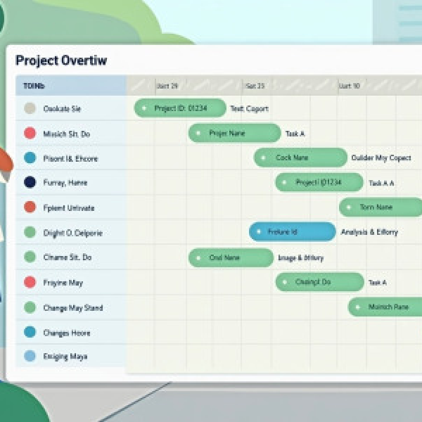Viewport: 422px width, 422px height.
Task: Select the teal dot beside Changes Heore
Action: point(30,332)
